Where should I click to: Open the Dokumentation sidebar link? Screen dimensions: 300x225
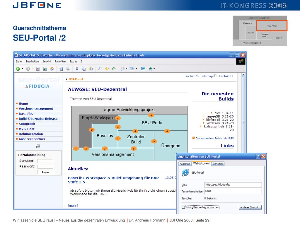31,134
